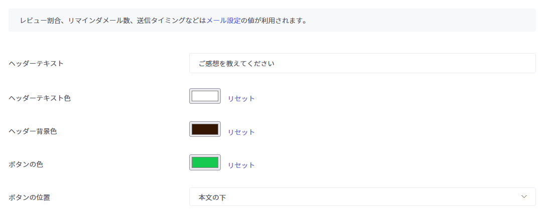Open the white ヘッダーテキスト色 color picker

pos(205,96)
